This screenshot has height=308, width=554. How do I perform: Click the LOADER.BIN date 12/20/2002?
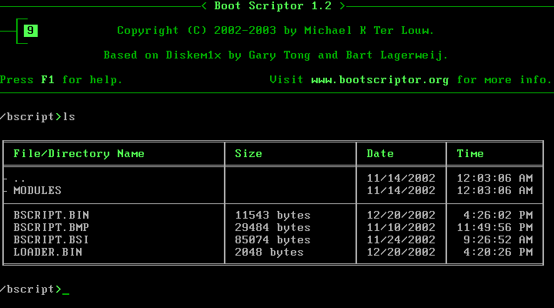401,253
